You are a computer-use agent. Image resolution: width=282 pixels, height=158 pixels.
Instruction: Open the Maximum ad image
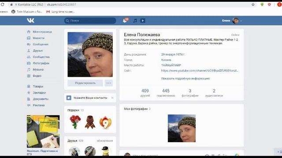[x=43, y=132]
